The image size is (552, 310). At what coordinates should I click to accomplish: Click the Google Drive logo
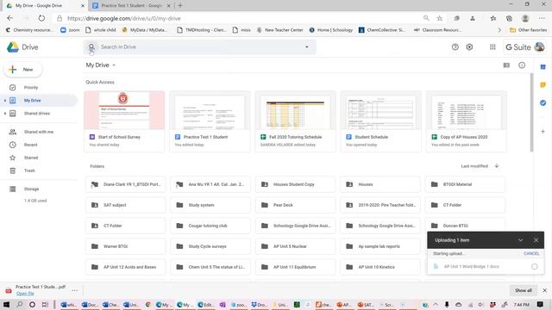pos(13,47)
